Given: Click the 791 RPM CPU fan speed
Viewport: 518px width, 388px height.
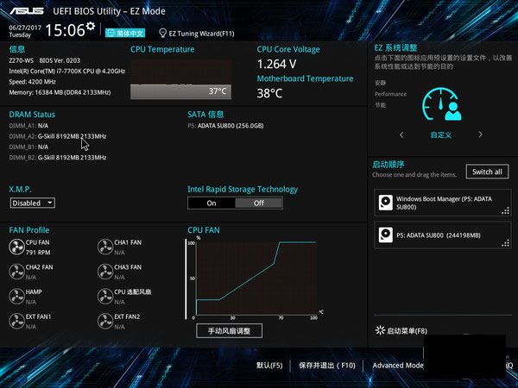Looking at the screenshot, I should (38, 253).
